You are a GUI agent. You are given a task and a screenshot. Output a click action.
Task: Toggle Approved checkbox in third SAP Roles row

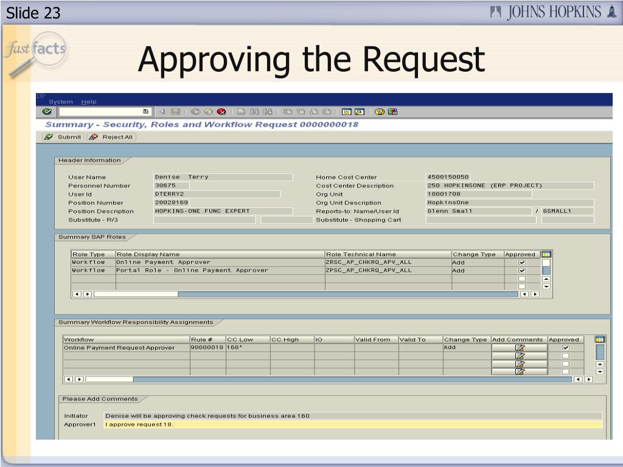(x=522, y=278)
